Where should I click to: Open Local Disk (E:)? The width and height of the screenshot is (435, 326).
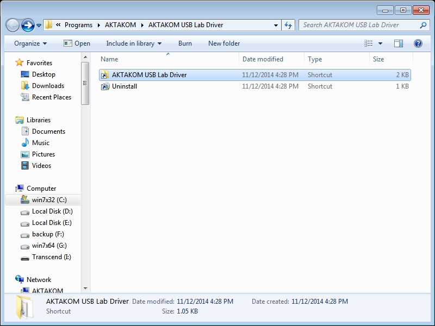[52, 223]
